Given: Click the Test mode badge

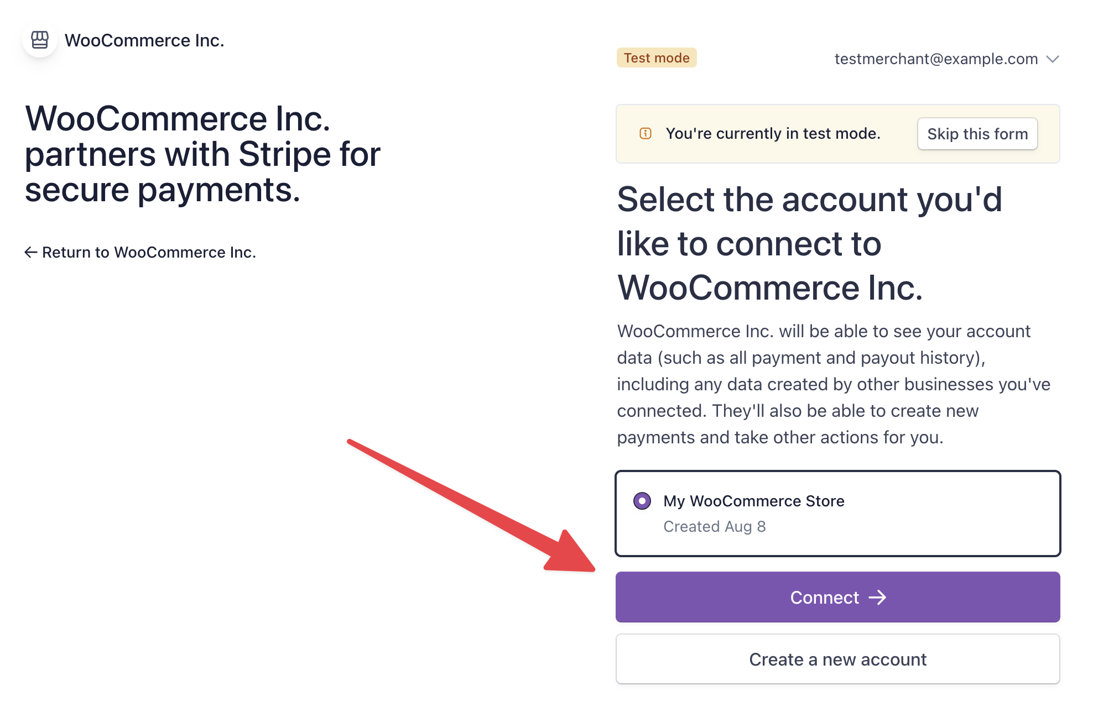Looking at the screenshot, I should click(657, 58).
